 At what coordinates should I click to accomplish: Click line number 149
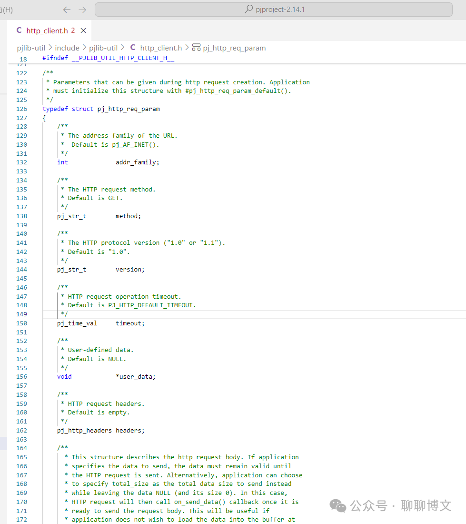tap(22, 314)
